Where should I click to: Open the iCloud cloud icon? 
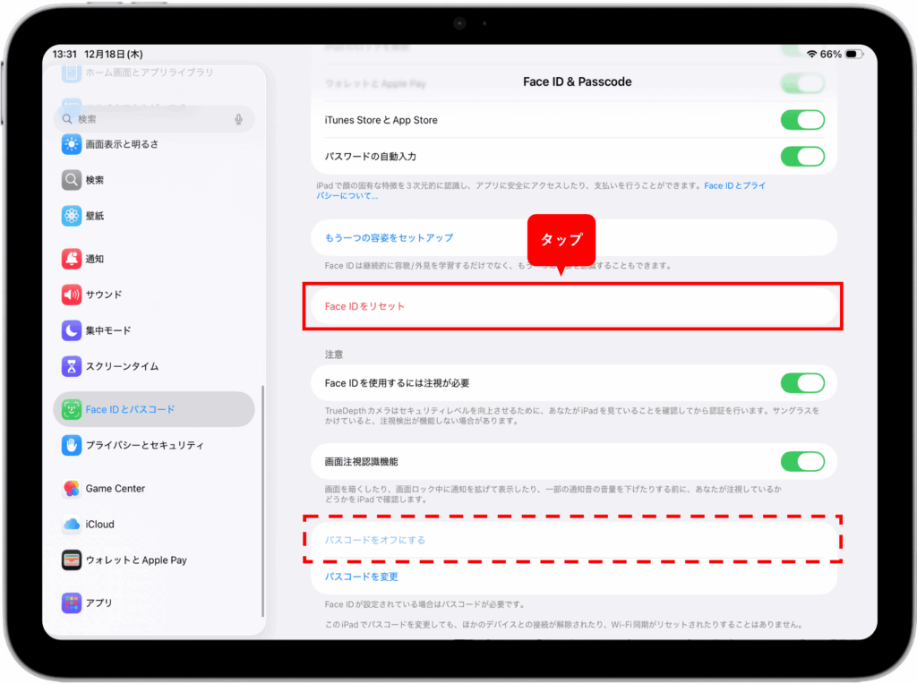pyautogui.click(x=72, y=525)
